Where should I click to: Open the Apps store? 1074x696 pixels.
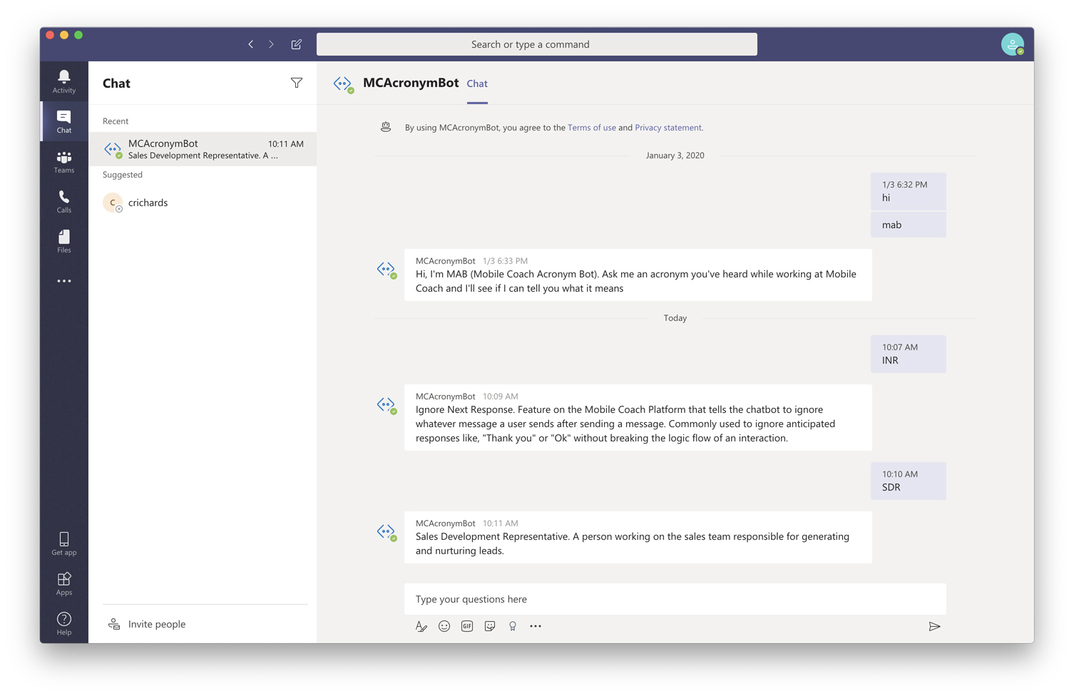pyautogui.click(x=64, y=583)
